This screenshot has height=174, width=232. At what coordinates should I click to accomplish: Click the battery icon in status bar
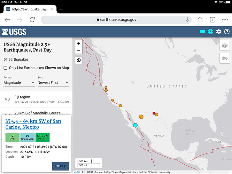point(228,2)
